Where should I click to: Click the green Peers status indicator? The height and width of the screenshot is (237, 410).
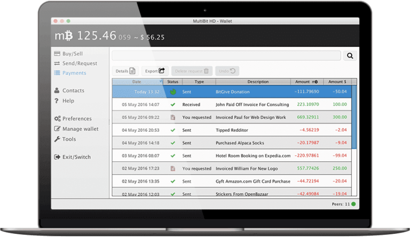(353, 204)
